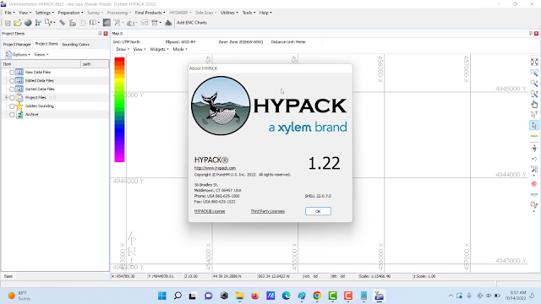The width and height of the screenshot is (541, 304).
Task: Open the Preparation menu
Action: click(70, 13)
